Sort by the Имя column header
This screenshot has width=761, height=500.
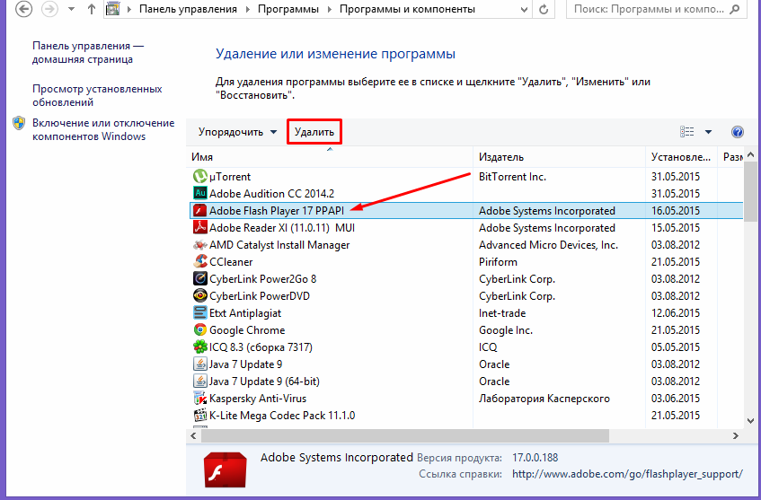[330, 157]
